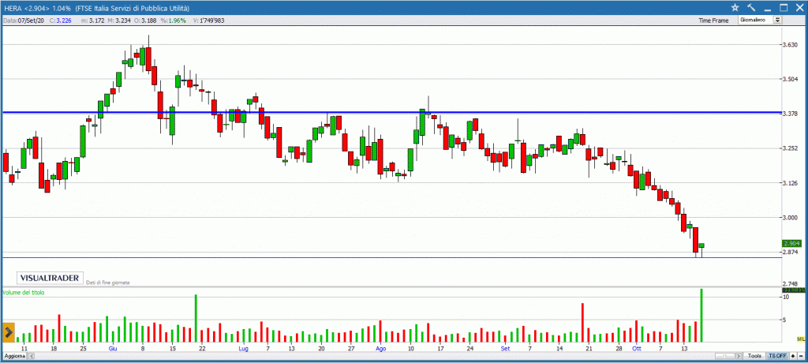Screen dimensions: 808x363
Task: Open the Time Frame Giornaliero dropdown
Action: pos(777,20)
